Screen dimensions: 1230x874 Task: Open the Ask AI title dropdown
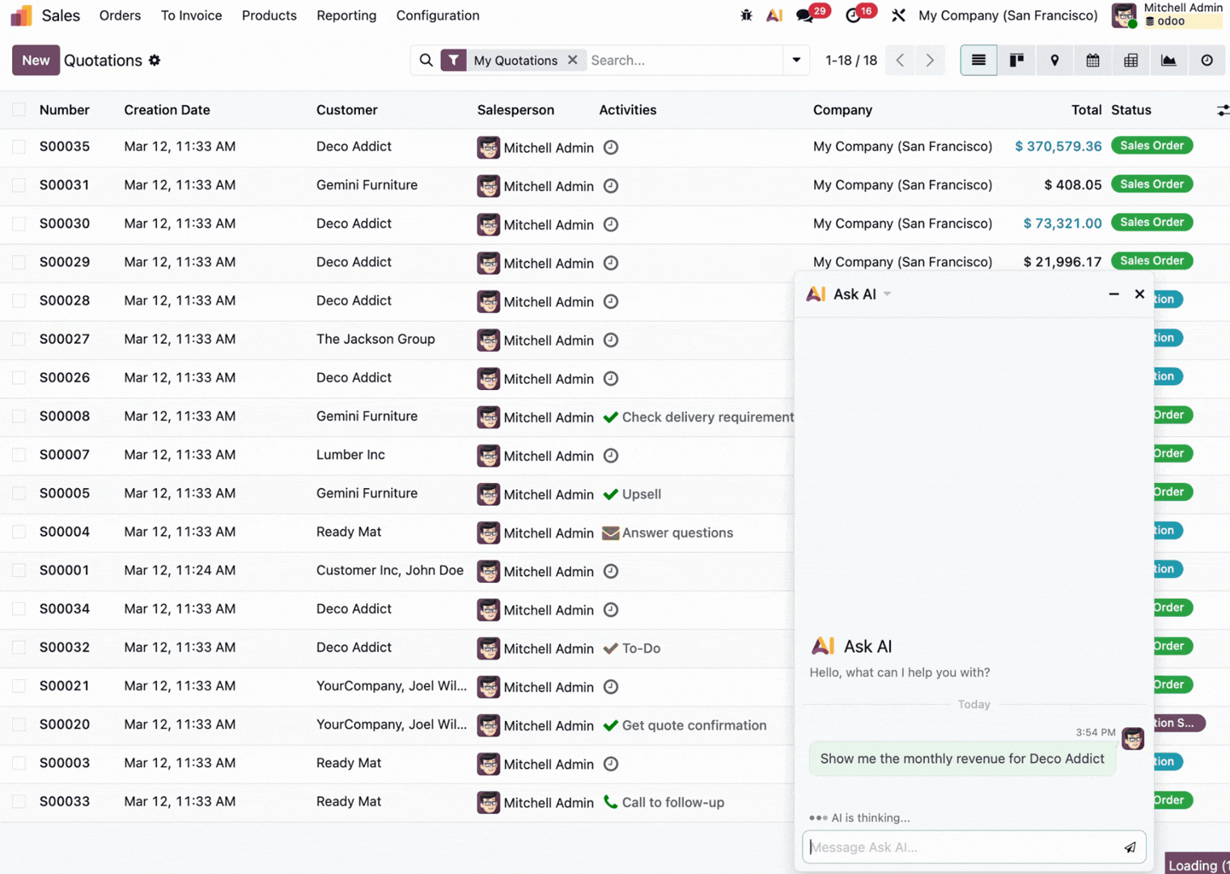coord(888,294)
